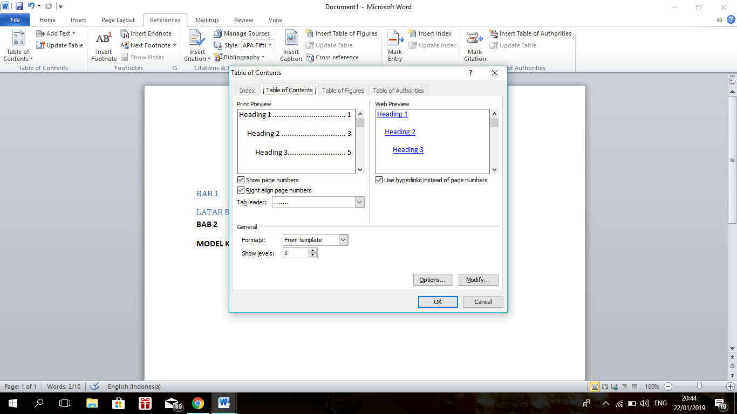Switch to the Home ribbon tab
The image size is (737, 414).
click(x=47, y=20)
